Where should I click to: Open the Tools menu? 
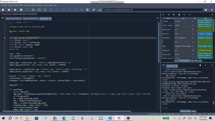point(46,5)
